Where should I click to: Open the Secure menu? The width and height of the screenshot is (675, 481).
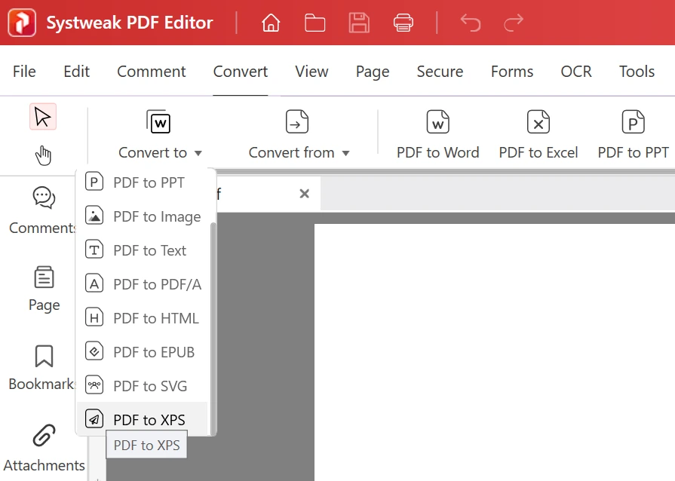440,72
